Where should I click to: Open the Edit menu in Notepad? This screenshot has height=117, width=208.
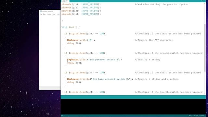[44, 14]
